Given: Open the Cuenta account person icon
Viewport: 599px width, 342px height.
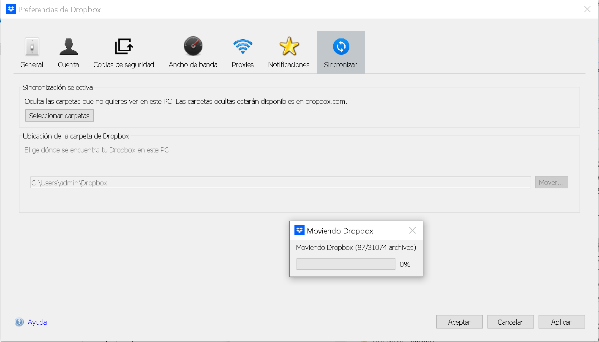Looking at the screenshot, I should click(68, 46).
